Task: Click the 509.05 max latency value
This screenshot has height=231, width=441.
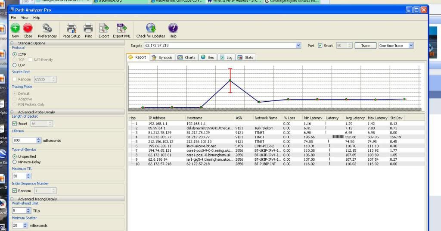Action: [373, 137]
